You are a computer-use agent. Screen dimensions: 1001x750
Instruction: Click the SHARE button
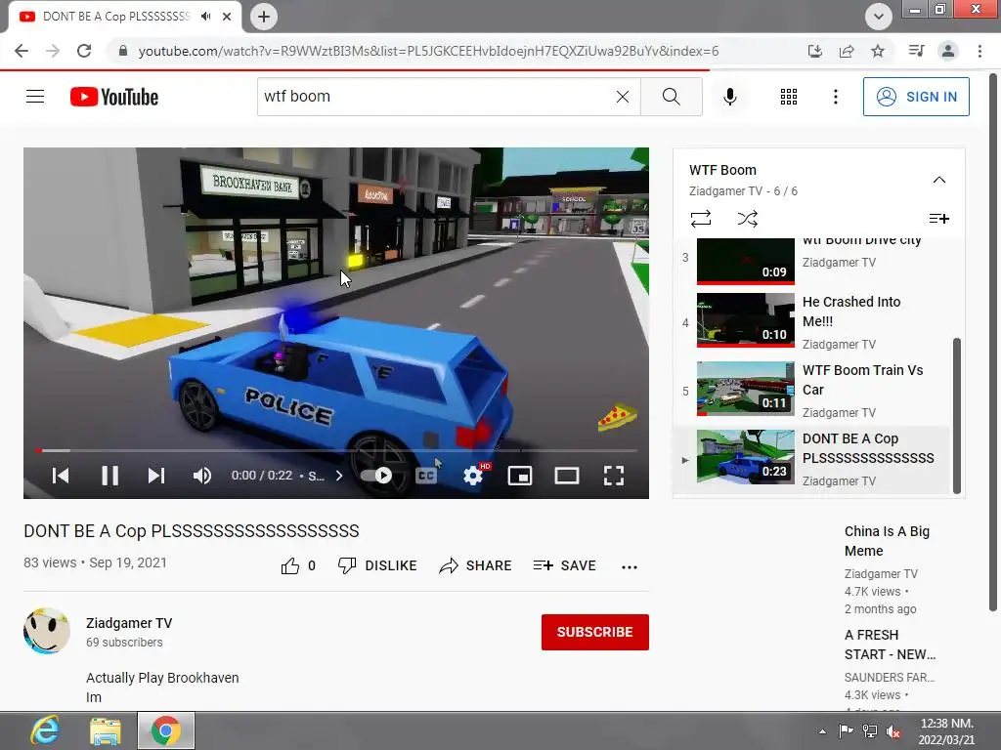point(476,565)
